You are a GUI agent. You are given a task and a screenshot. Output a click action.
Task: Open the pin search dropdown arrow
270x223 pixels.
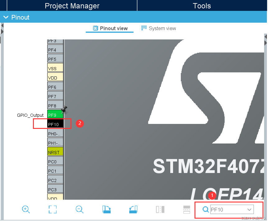coord(249,209)
